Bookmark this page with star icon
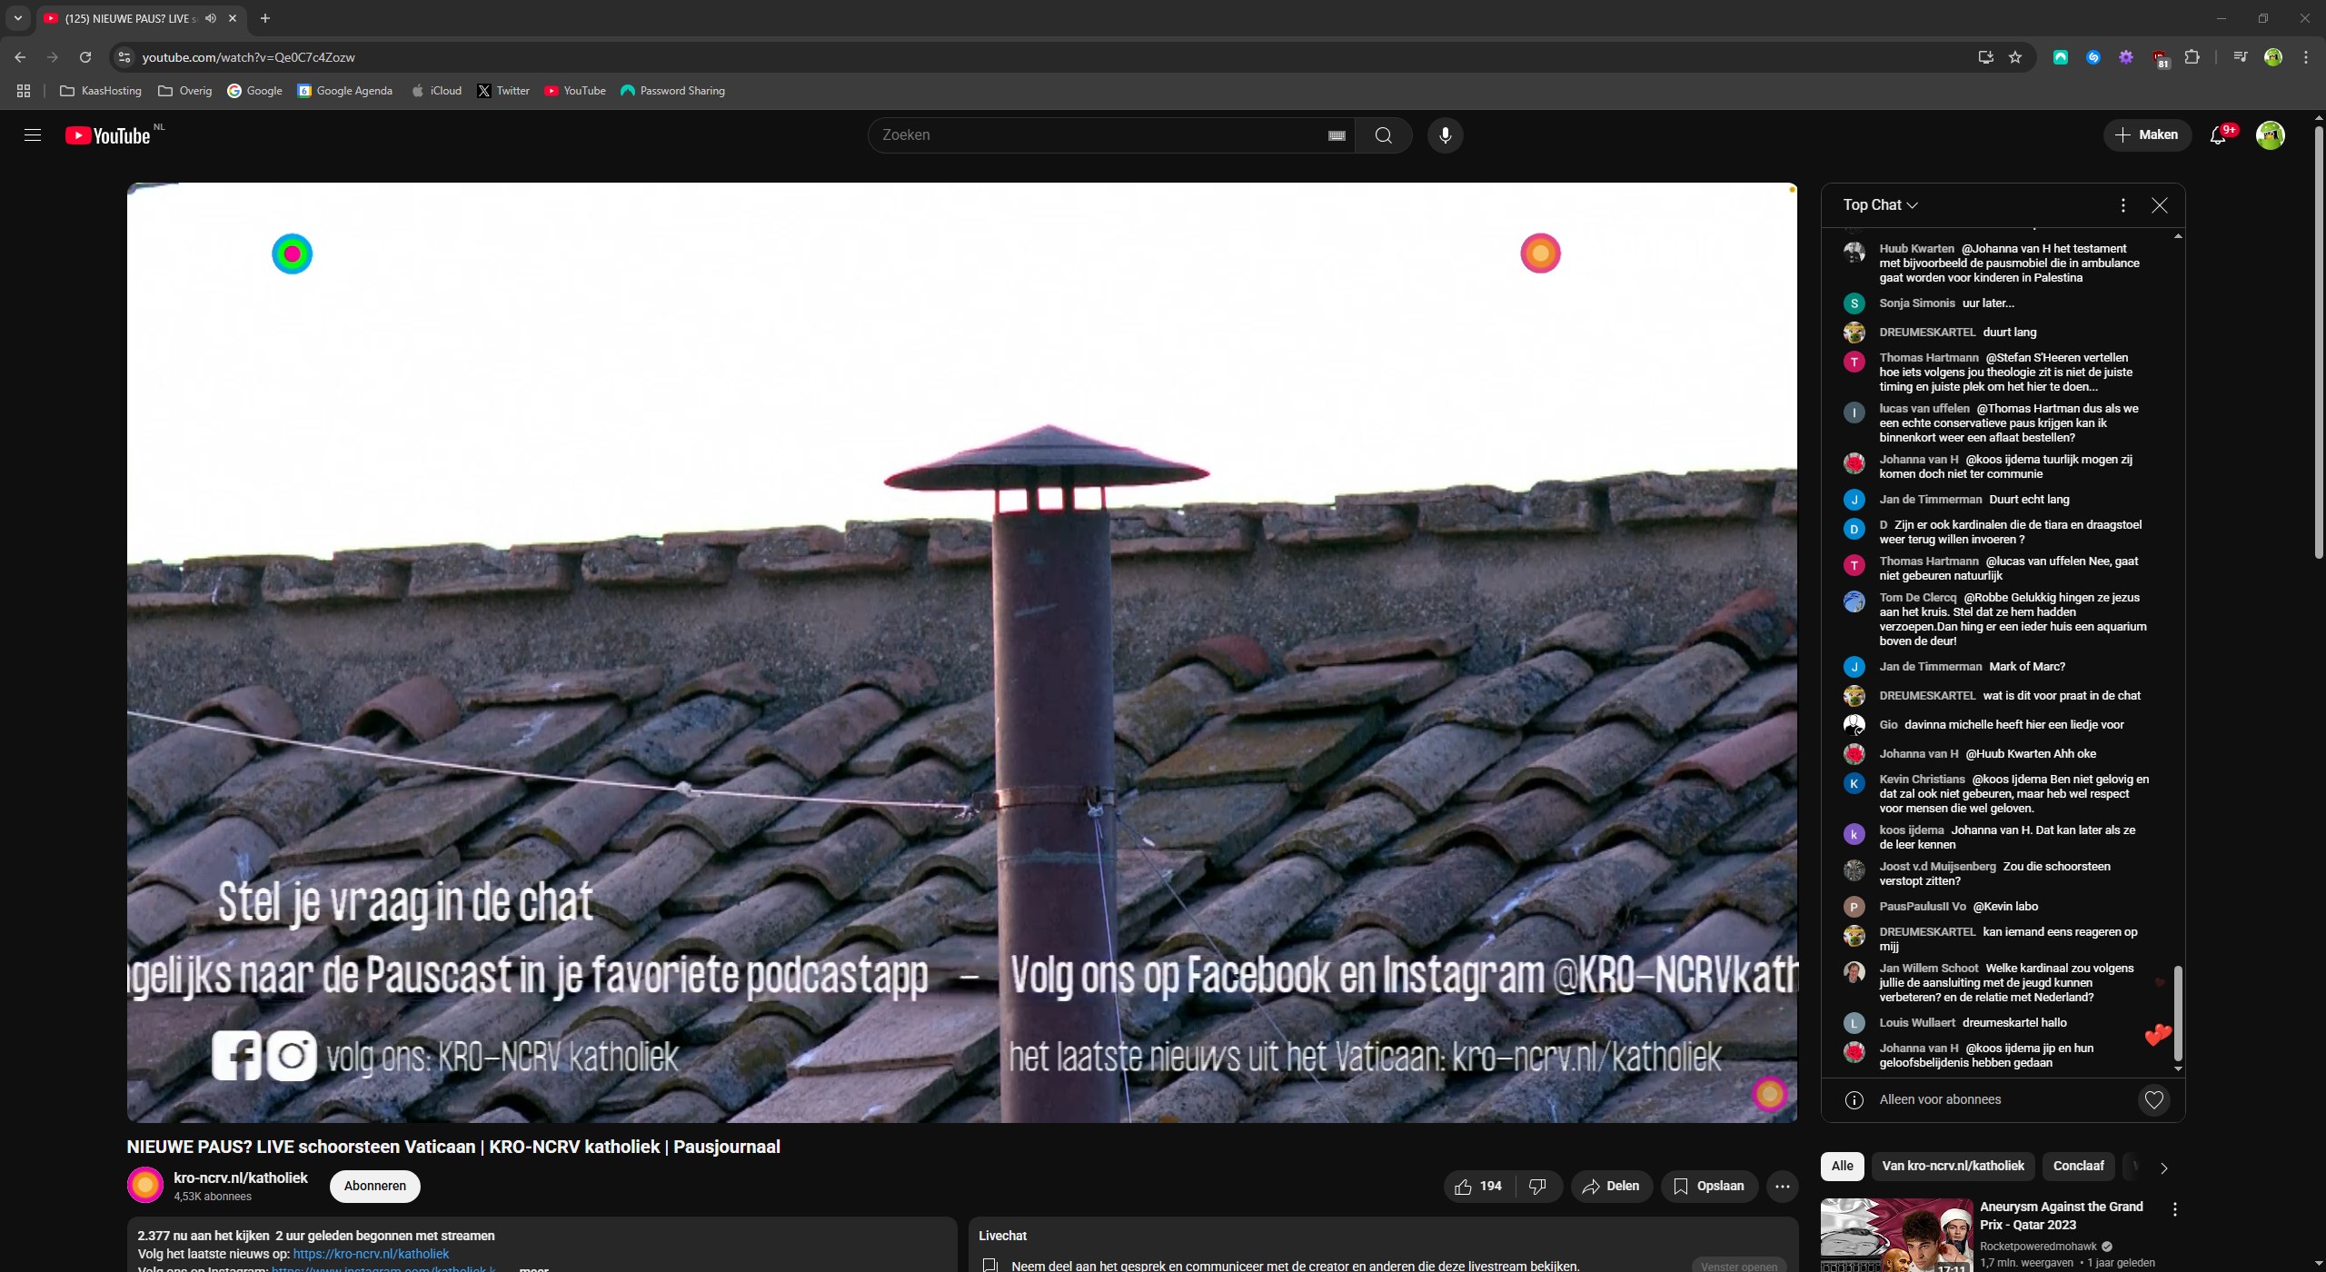This screenshot has height=1272, width=2326. click(x=2015, y=57)
